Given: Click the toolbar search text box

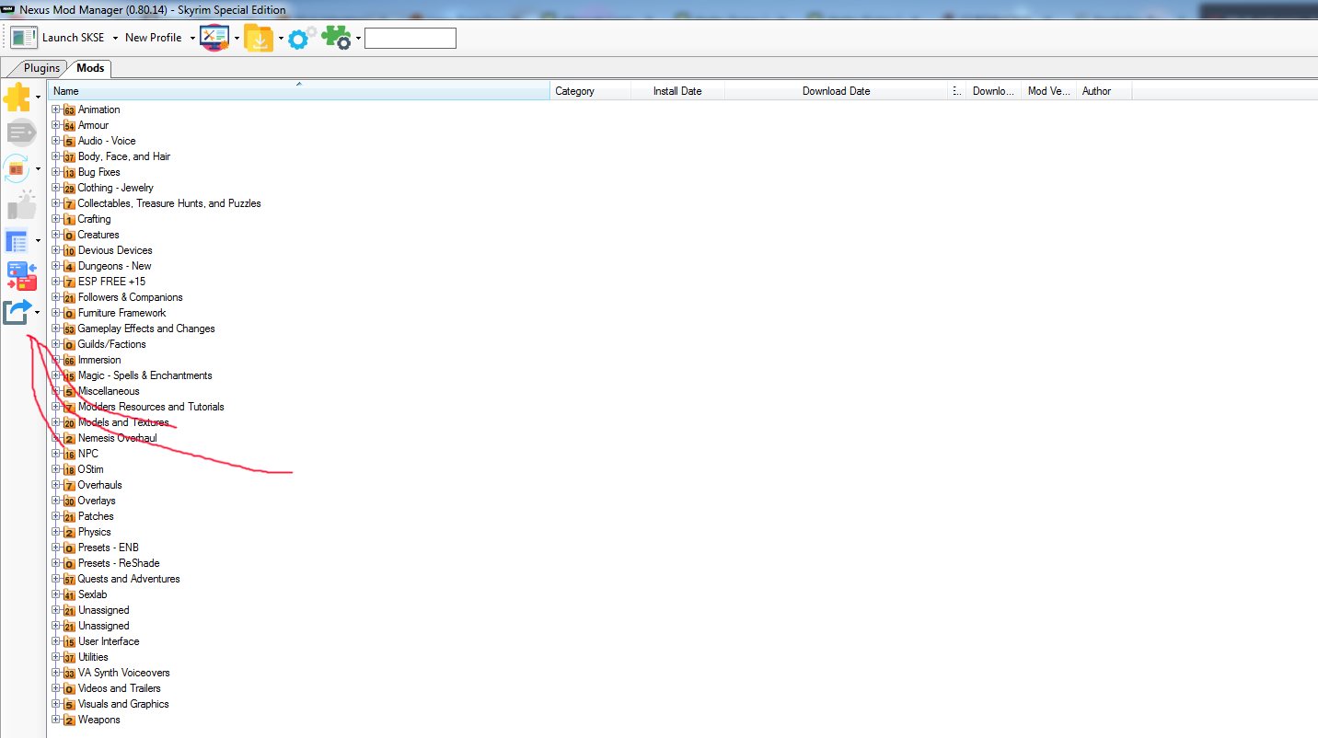Looking at the screenshot, I should click(x=410, y=38).
